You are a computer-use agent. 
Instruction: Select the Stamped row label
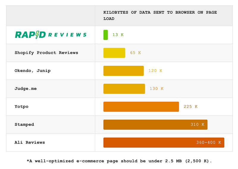pos(24,125)
